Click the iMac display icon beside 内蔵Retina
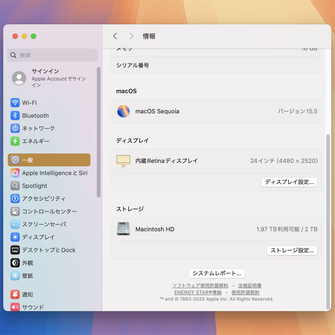The width and height of the screenshot is (335, 335). [x=123, y=161]
